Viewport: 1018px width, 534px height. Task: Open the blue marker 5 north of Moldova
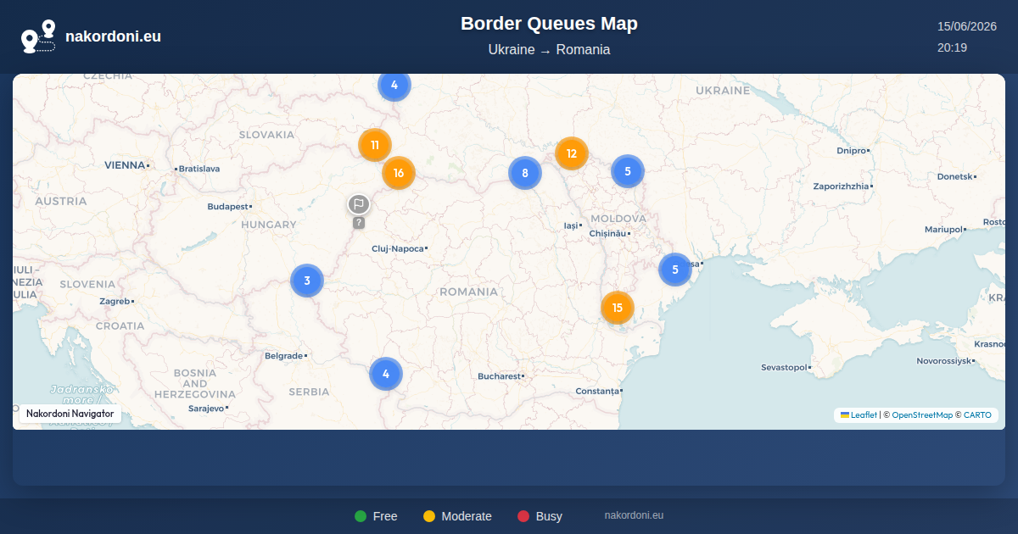[x=628, y=171]
